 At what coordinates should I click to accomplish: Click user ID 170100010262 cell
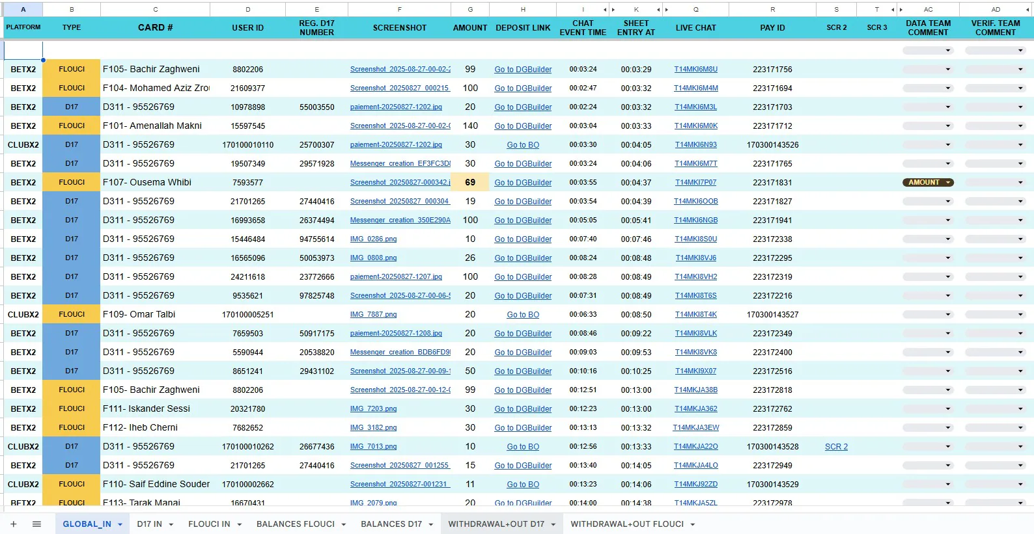pos(248,447)
